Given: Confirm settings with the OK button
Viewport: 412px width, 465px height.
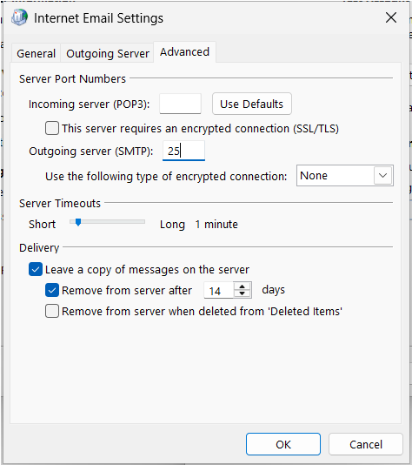Looking at the screenshot, I should [x=283, y=444].
